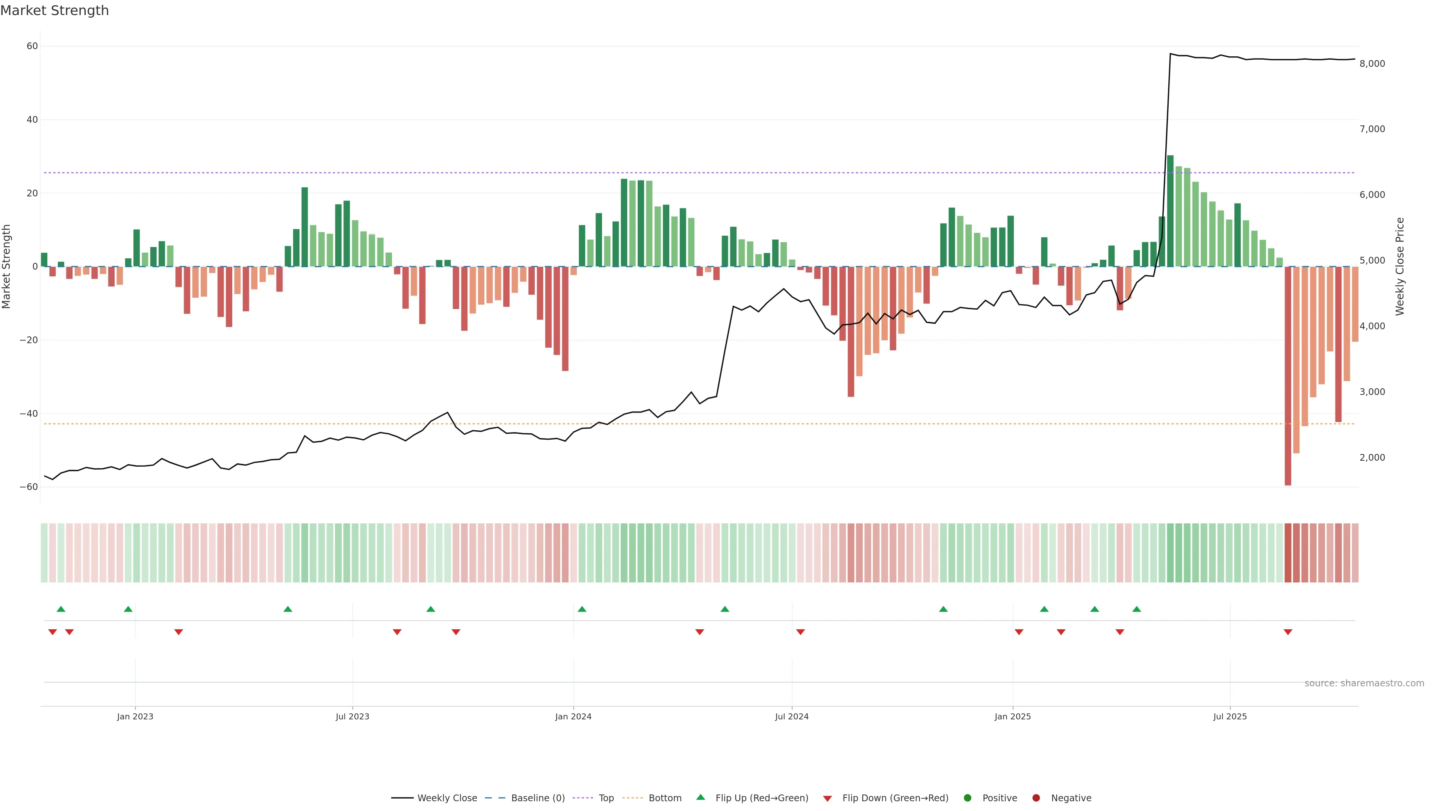
Task: Click the red flip-down marker just after Jul 2024
Action: pos(800,632)
